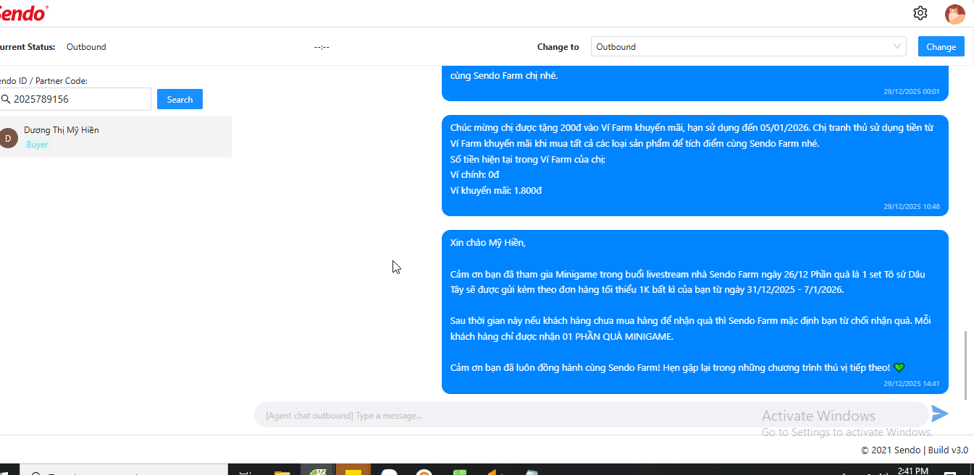Click the Số tiền hiện tại trong Ví Farm line
Viewport: 974px width, 475px height.
coord(527,159)
